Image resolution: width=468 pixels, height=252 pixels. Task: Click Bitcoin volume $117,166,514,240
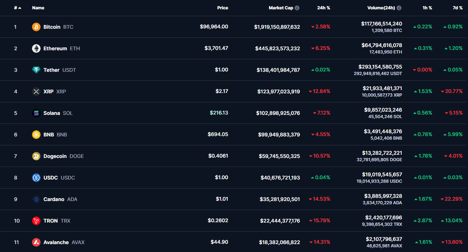pyautogui.click(x=381, y=24)
